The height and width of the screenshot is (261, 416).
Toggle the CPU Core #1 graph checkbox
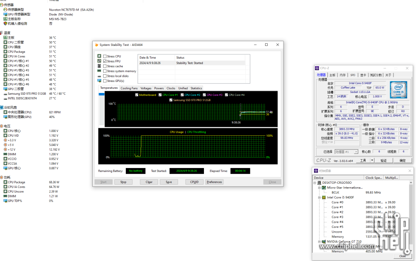coord(160,95)
